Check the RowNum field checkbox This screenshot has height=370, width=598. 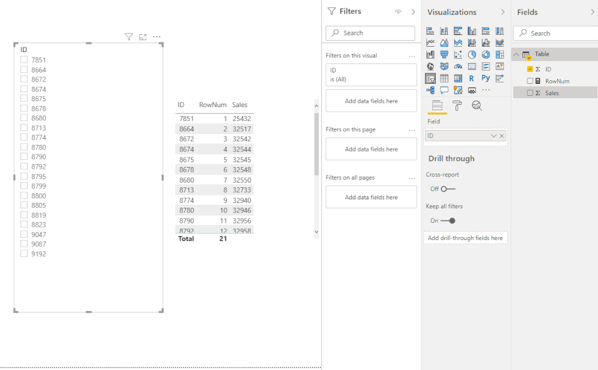[530, 81]
